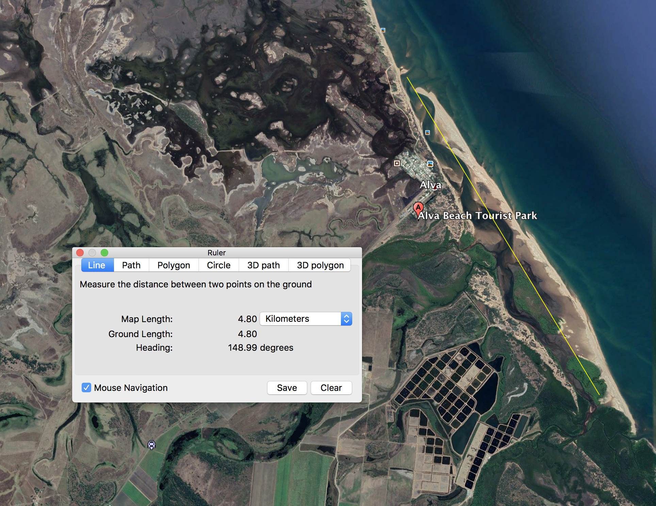Switch to the Path tab

pyautogui.click(x=131, y=265)
